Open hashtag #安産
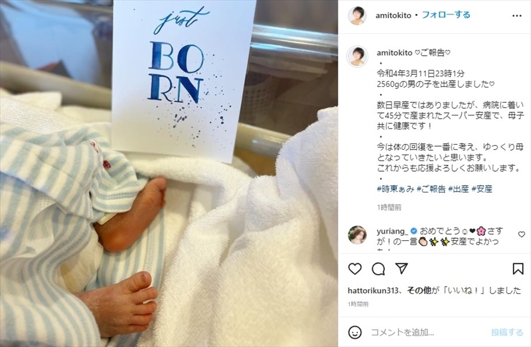Viewport: 531px width, 347px height. point(482,189)
